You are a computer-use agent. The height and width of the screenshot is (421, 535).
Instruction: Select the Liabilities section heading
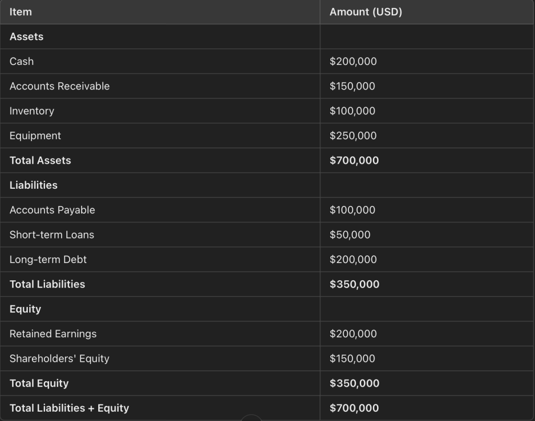[x=33, y=185]
